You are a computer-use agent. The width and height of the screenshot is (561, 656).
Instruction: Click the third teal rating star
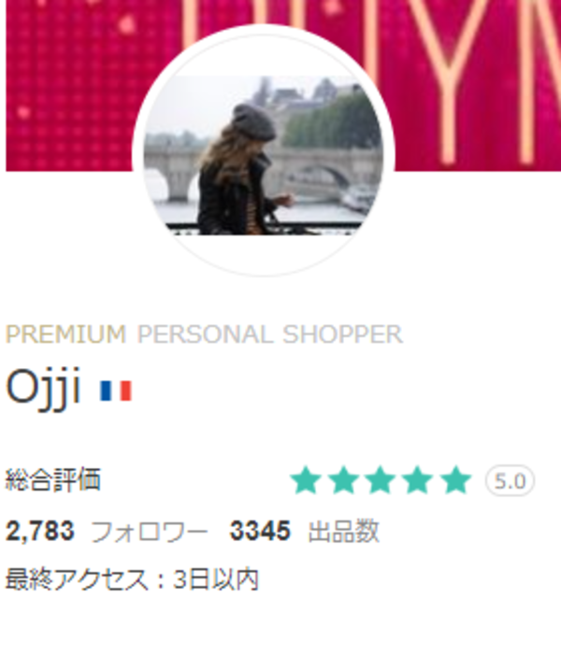(x=381, y=480)
